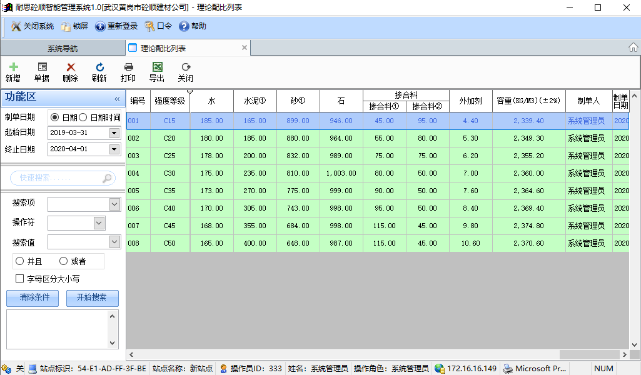The width and height of the screenshot is (641, 375).
Task: Select the 日期 radio button
Action: tap(55, 117)
